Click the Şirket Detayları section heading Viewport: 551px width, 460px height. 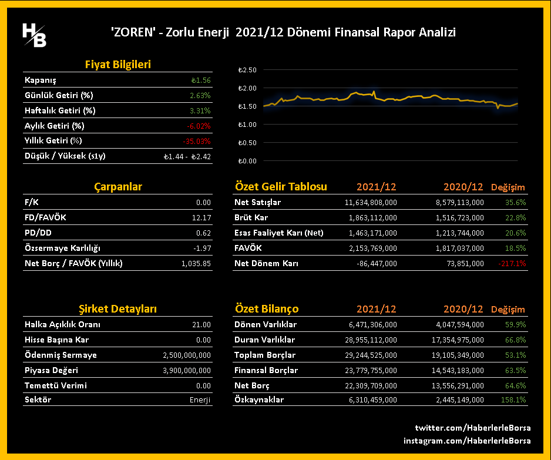(117, 309)
